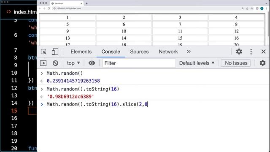Click the share page icon

click(247, 8)
